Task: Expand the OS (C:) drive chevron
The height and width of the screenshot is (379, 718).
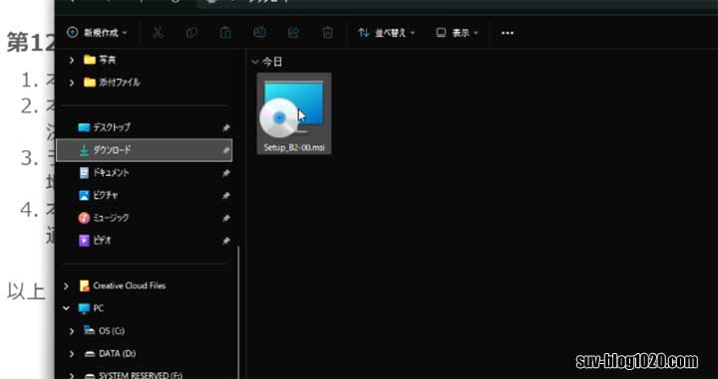Action: click(x=72, y=331)
